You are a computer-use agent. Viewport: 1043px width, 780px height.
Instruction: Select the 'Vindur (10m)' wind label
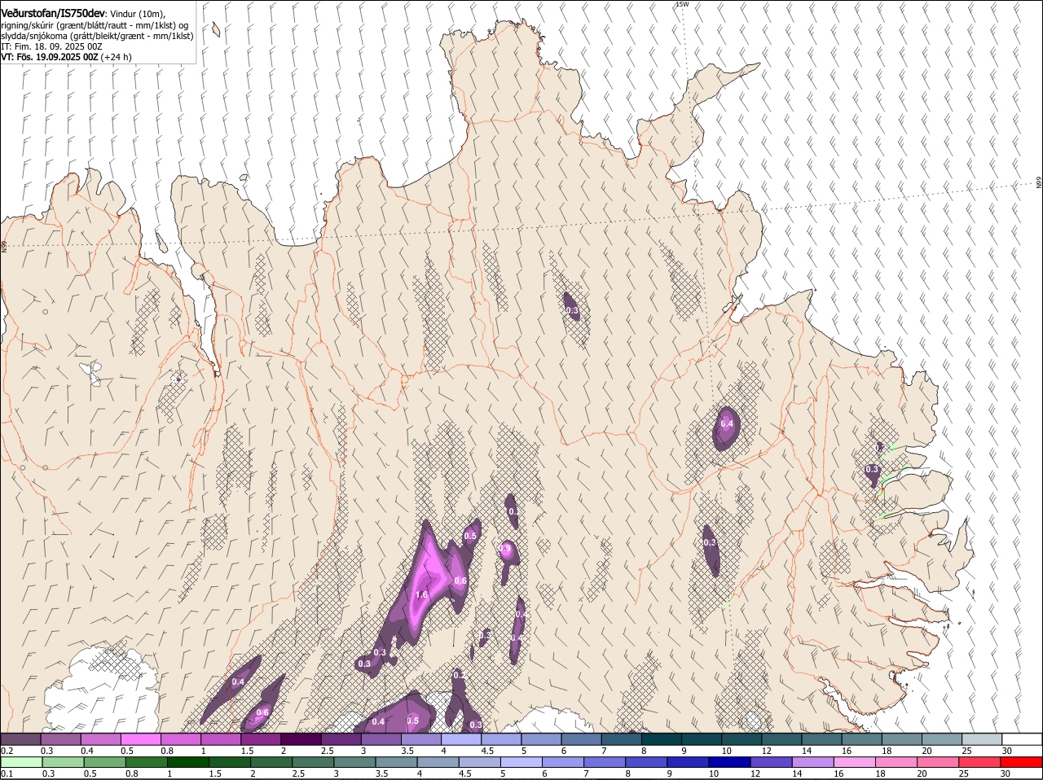(x=137, y=15)
